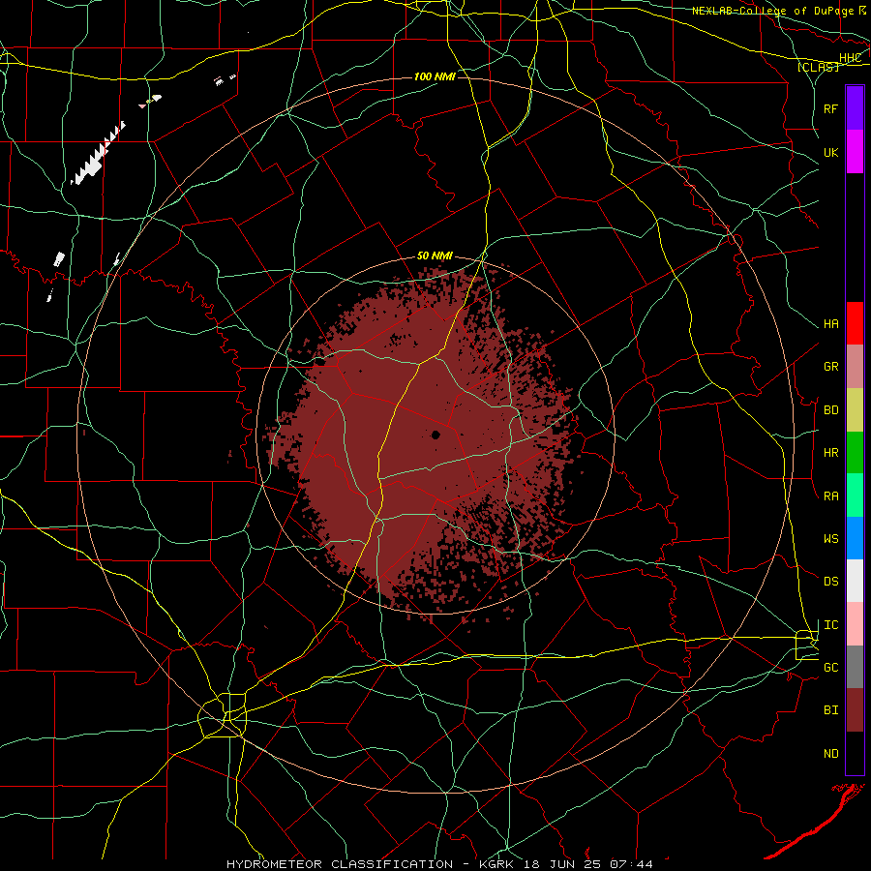Click the gray GC color swatch
Viewport: 871px width, 871px height.
855,667
